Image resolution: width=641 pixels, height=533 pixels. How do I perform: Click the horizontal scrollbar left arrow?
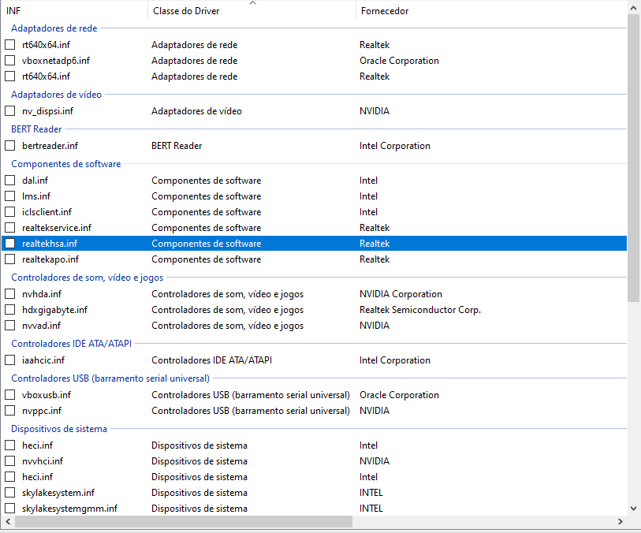[8, 521]
